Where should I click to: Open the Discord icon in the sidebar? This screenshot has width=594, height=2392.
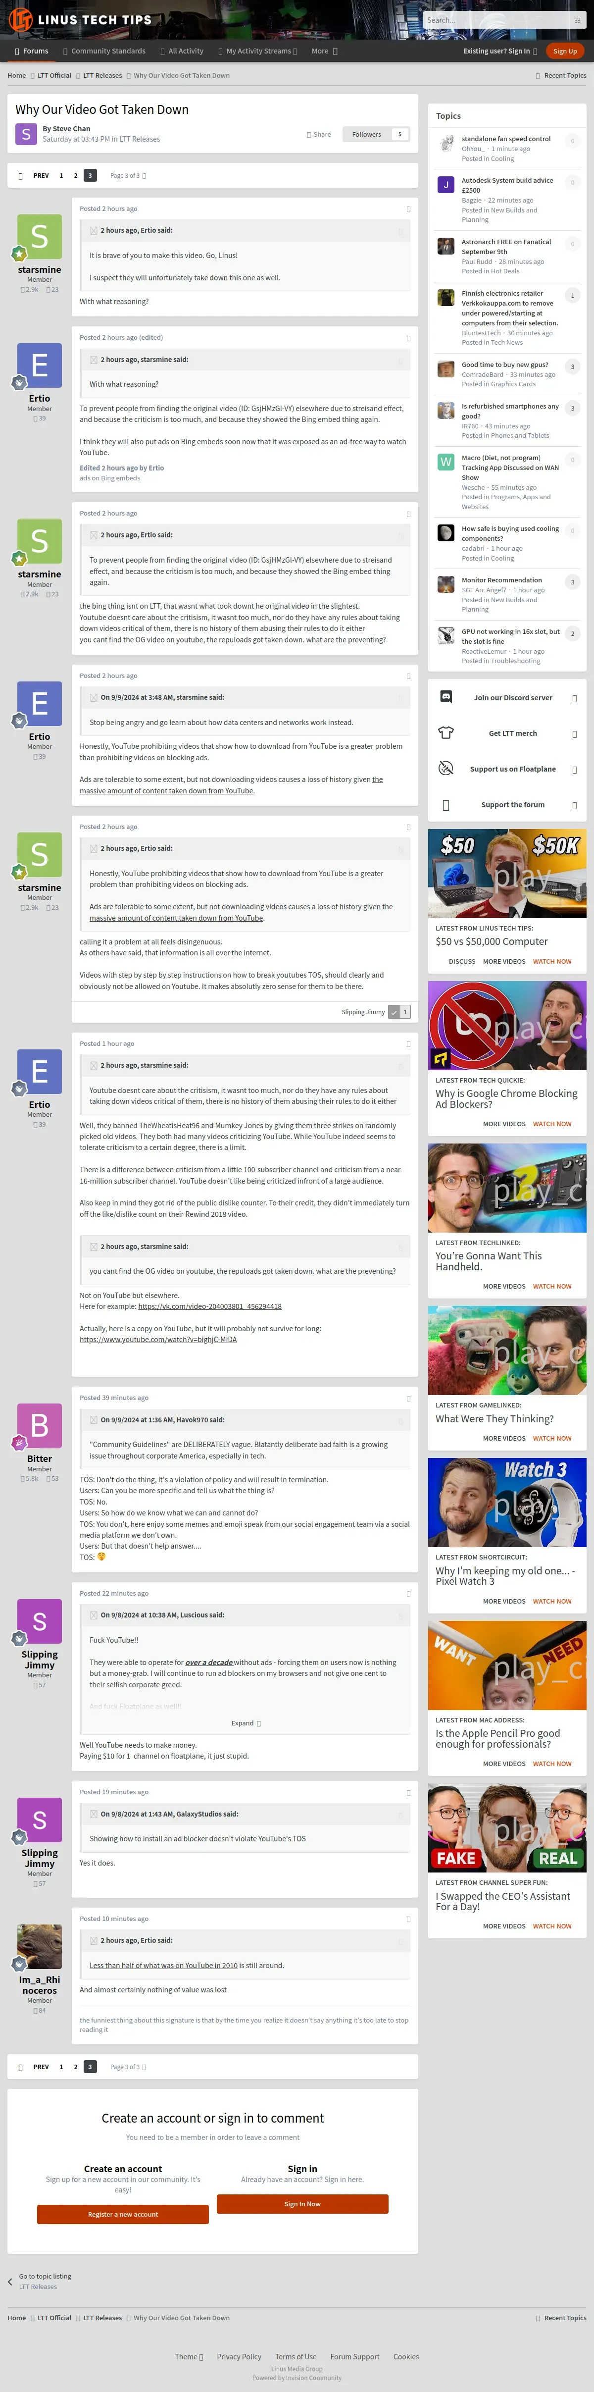[x=445, y=697]
